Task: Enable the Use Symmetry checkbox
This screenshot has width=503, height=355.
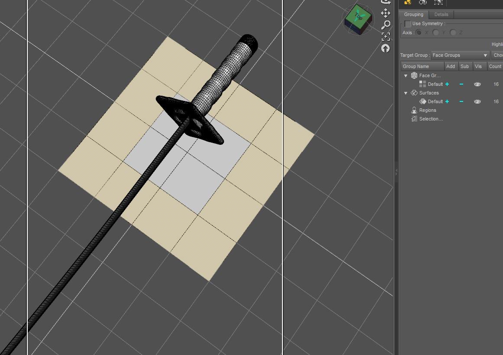Action: pos(408,24)
